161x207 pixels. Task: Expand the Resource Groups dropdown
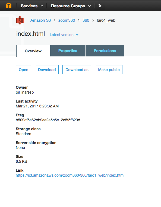(x=71, y=6)
